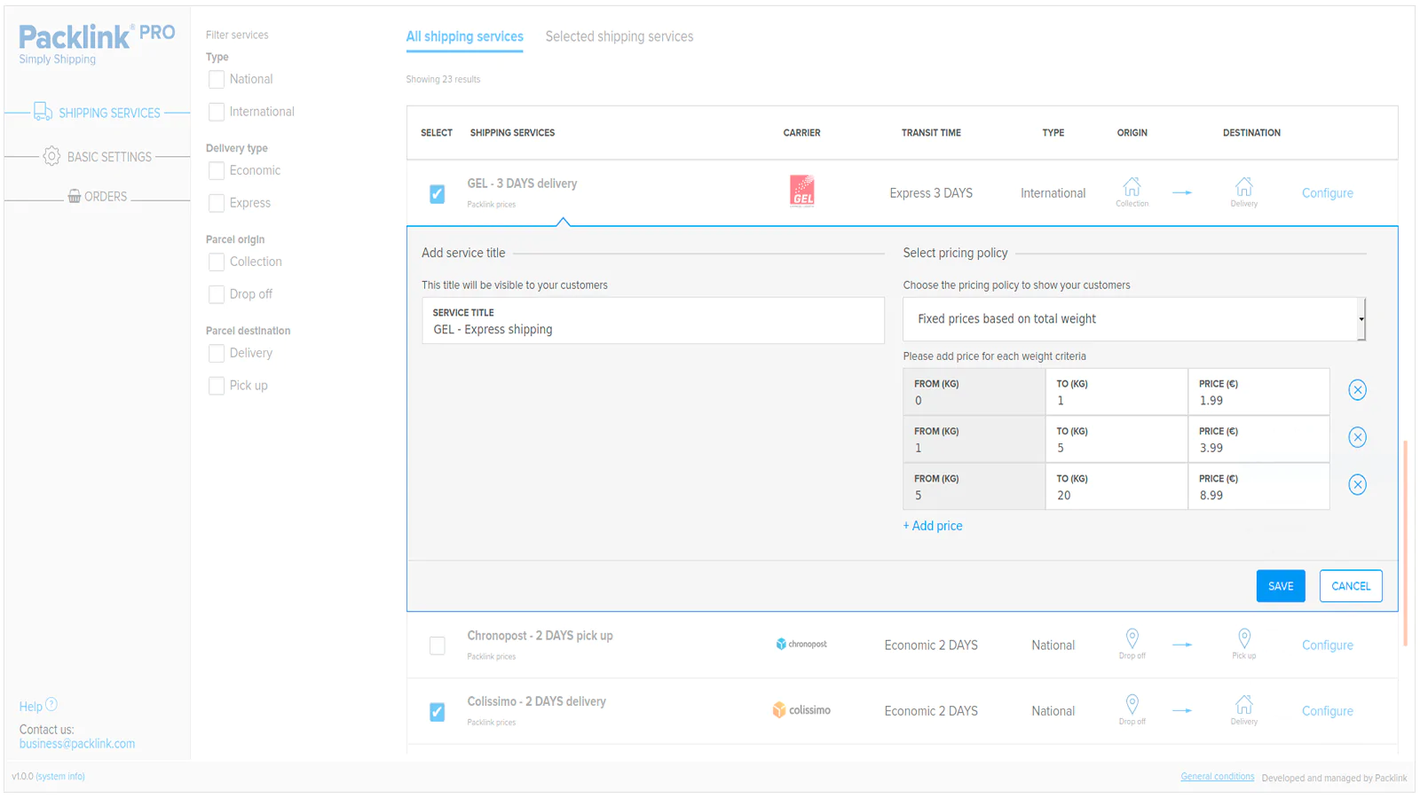Toggle the National type filter

217,80
